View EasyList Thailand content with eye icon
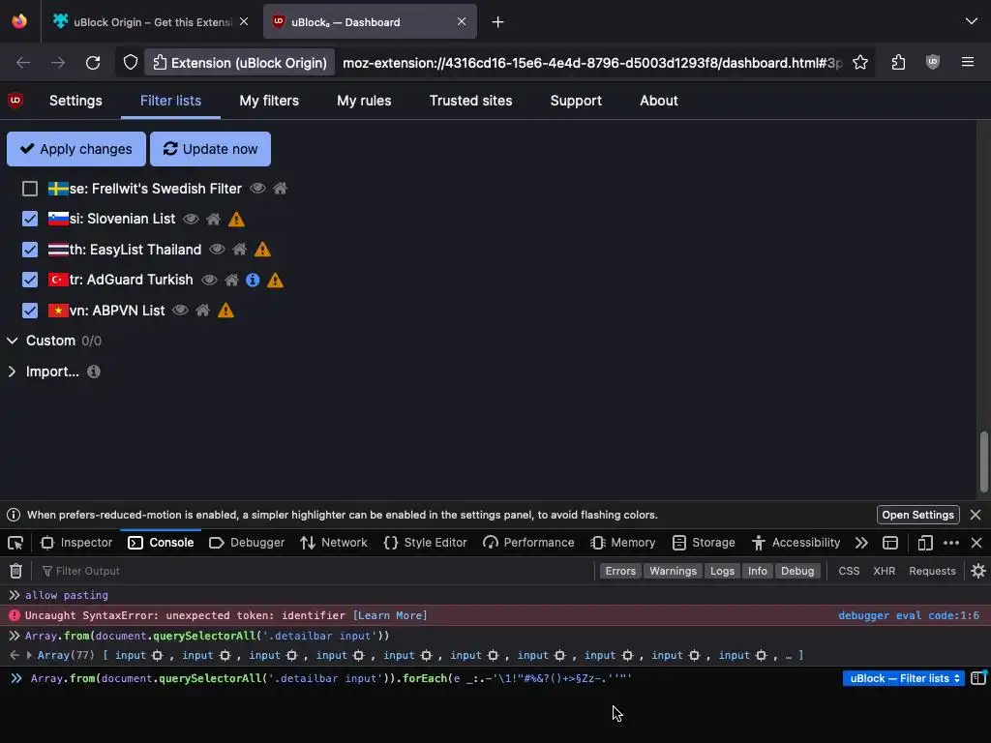This screenshot has width=991, height=743. (217, 249)
